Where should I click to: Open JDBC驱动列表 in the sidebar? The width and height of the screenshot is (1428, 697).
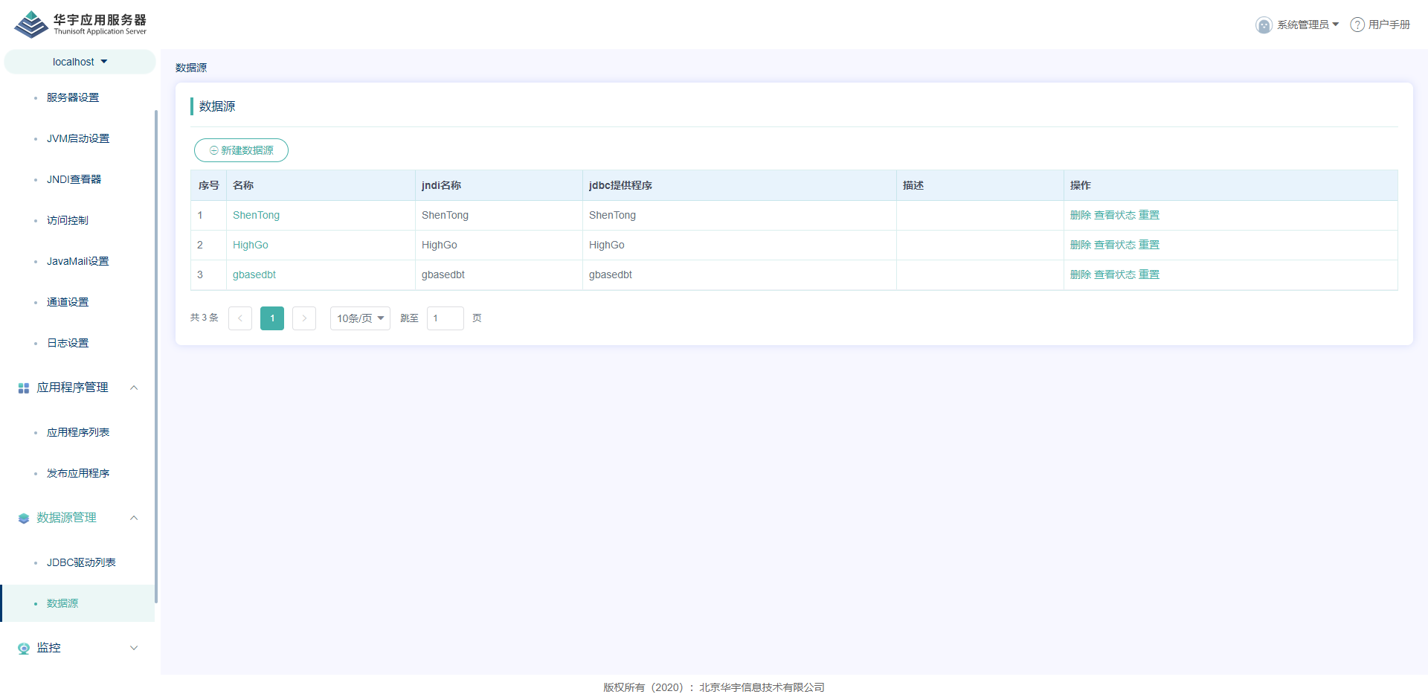tap(81, 562)
